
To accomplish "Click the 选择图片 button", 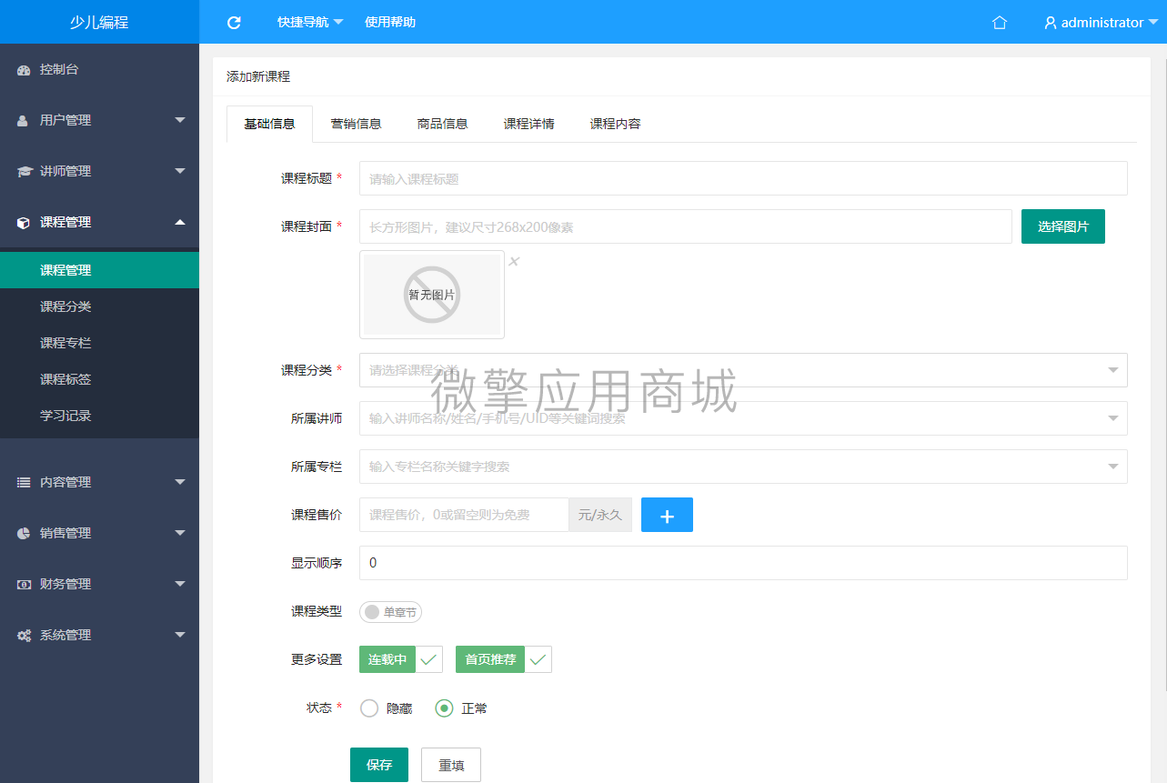I will click(1063, 226).
